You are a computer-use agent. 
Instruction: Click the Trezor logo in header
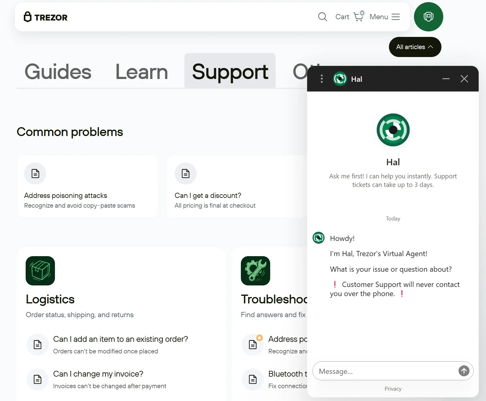tap(45, 17)
